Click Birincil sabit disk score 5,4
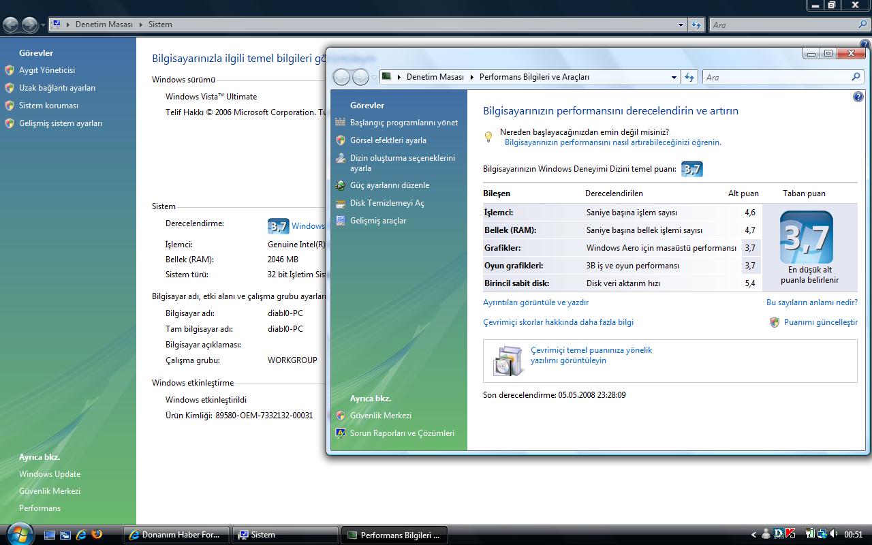This screenshot has height=545, width=872. coord(750,283)
